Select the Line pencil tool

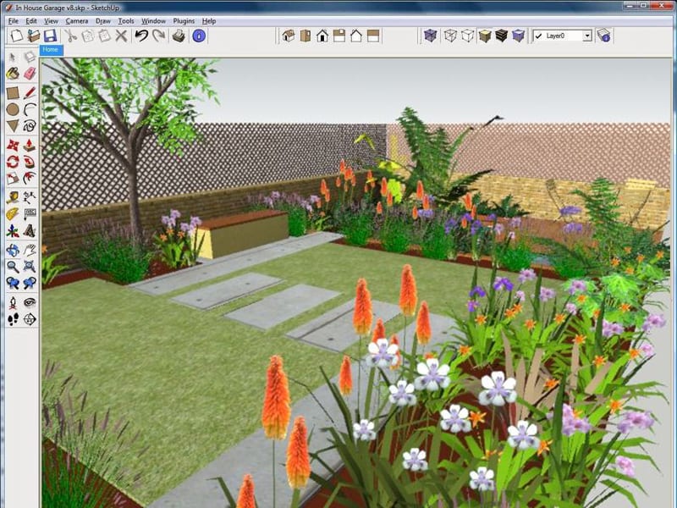coord(30,92)
